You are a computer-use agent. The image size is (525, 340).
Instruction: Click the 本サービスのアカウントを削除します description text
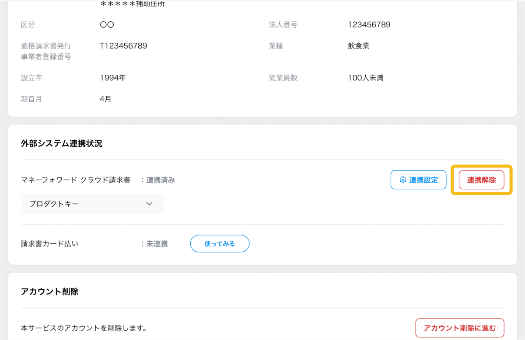point(84,328)
